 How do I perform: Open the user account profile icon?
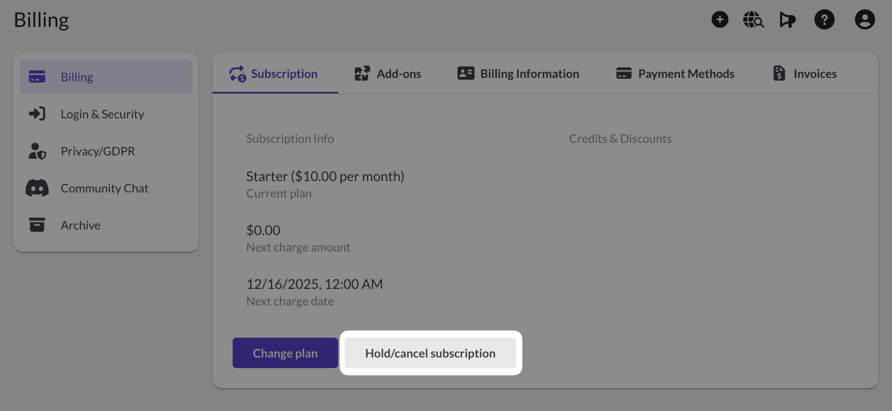coord(865,19)
